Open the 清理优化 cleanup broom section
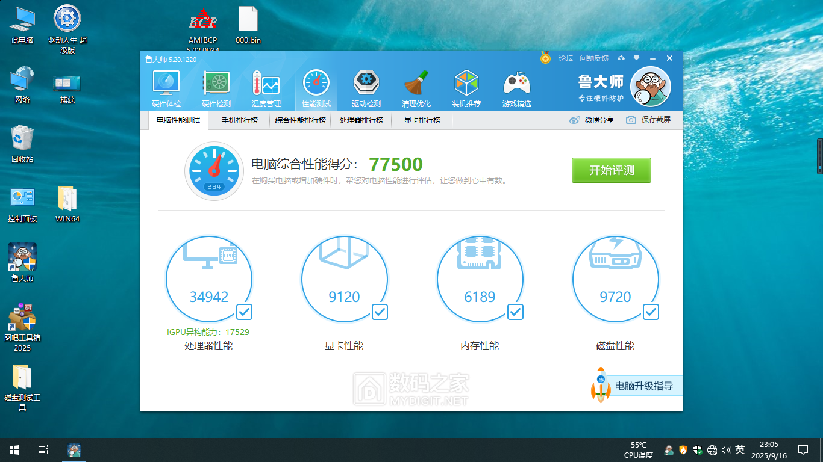Viewport: 823px width, 462px height. click(416, 89)
